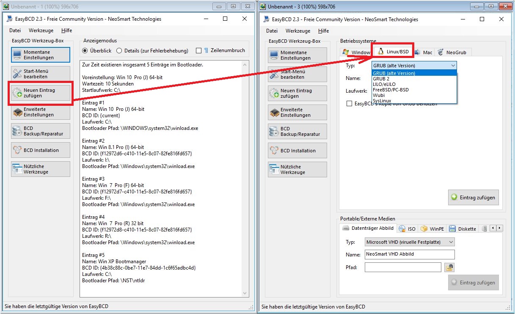Select the Linux/BSD tab
Screen dimensions: 515x314
(x=392, y=51)
